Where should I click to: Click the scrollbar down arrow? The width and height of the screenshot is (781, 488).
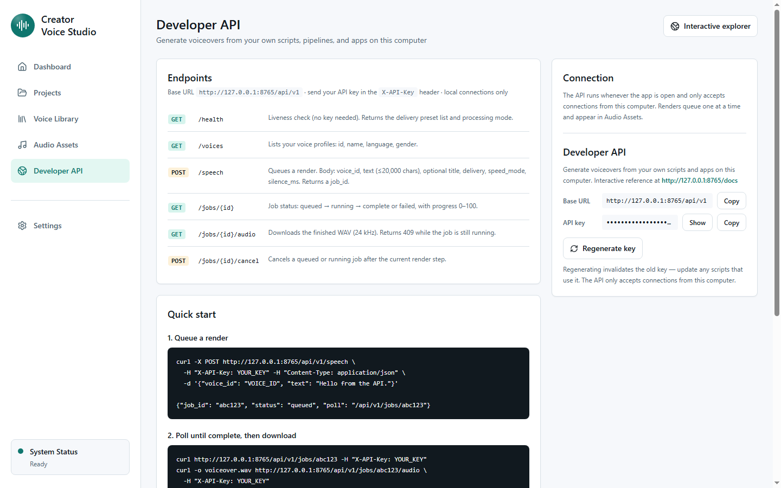coord(777,483)
